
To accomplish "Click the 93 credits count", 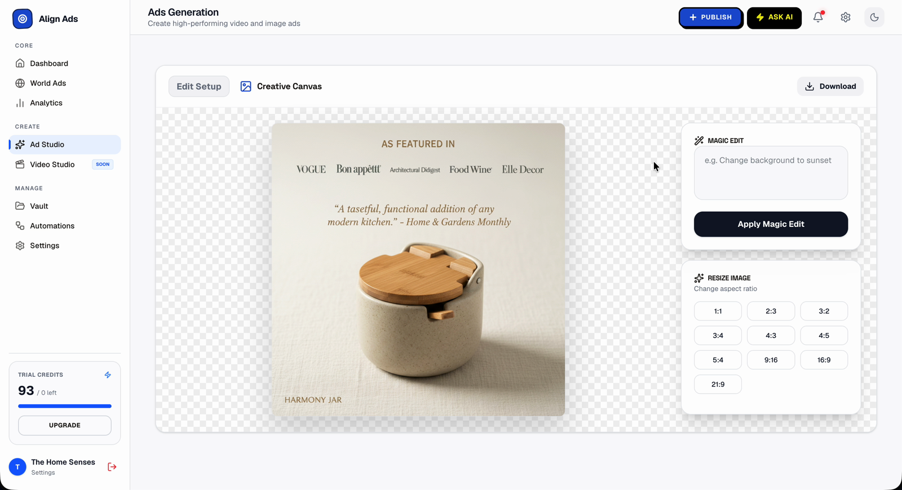I will pos(26,391).
